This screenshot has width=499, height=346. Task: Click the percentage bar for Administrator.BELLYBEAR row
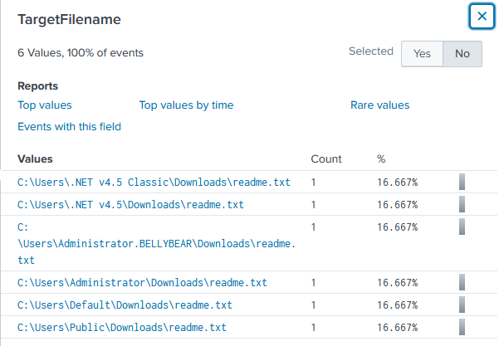click(462, 227)
